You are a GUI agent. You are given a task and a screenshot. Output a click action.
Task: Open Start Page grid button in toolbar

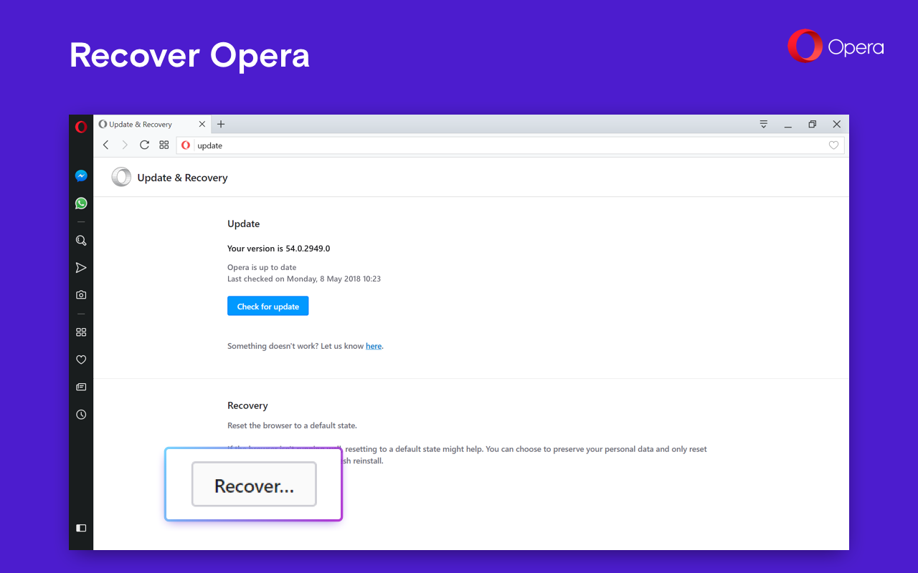click(164, 145)
